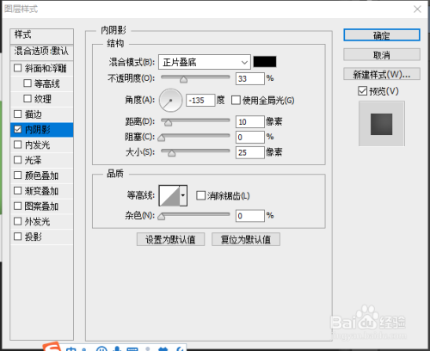
Task: Select the highlighted 内阴影 label
Action: 38,130
